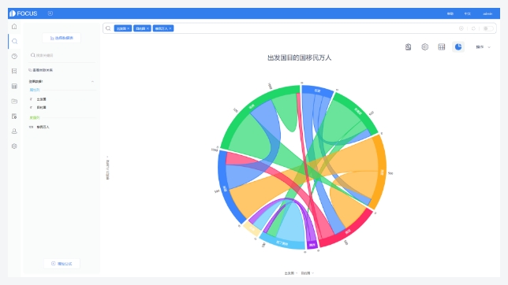Open the 出发国 axis dropdown below chart
Image resolution: width=508 pixels, height=285 pixels.
(290, 273)
